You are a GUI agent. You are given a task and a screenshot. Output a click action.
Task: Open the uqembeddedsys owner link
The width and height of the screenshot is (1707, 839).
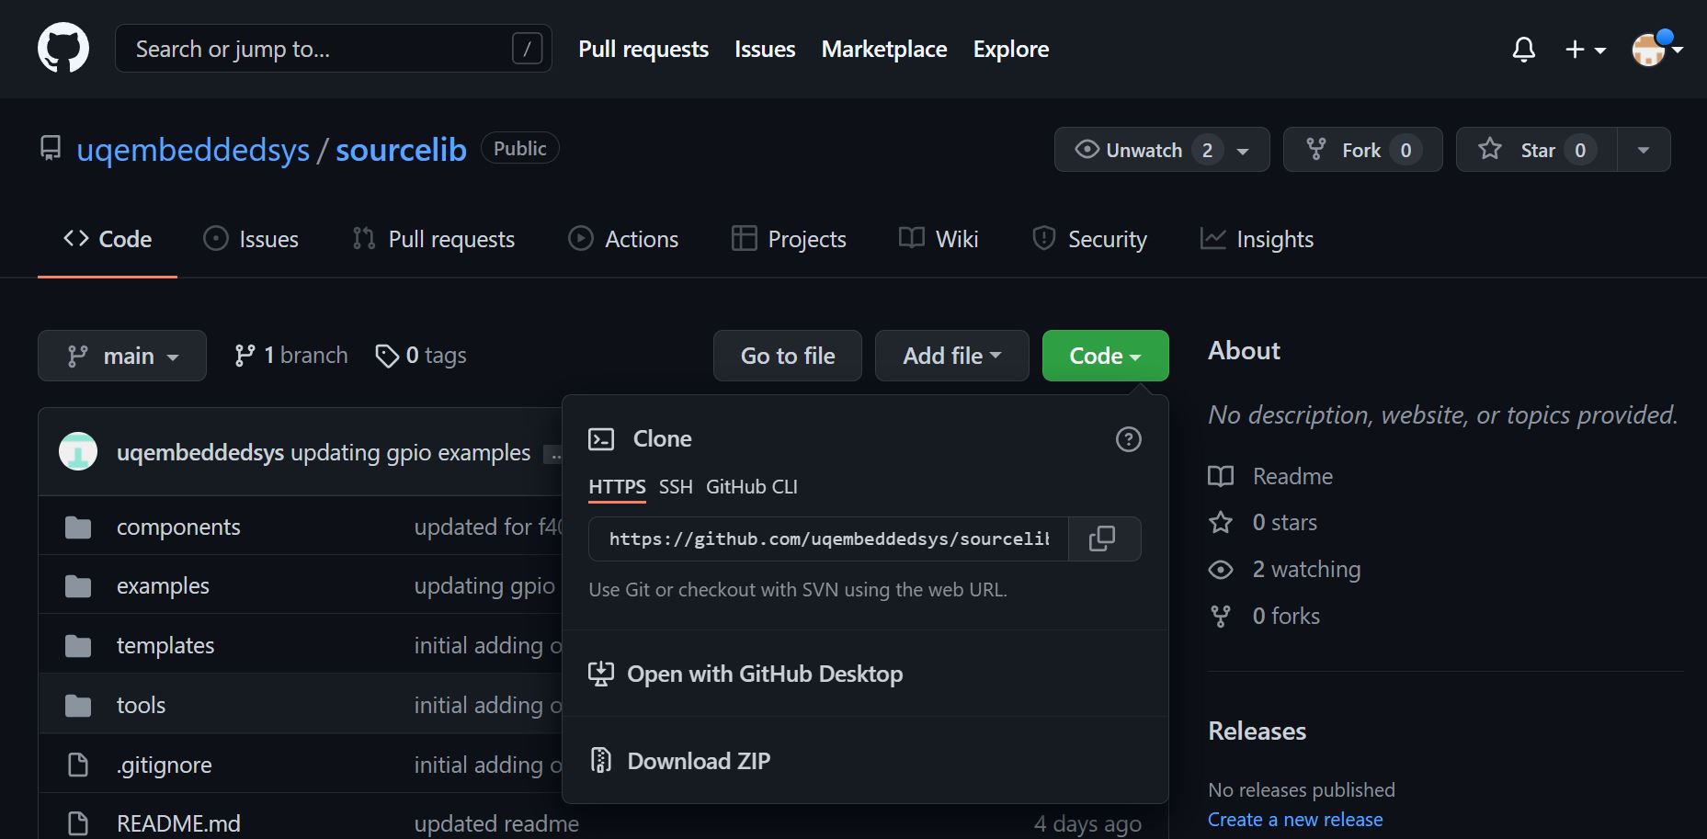(x=193, y=150)
